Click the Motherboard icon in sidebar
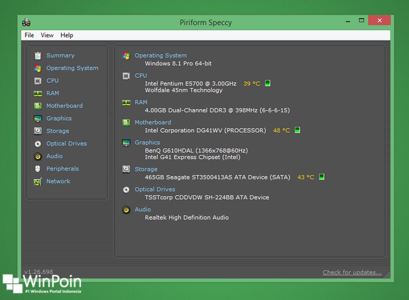 (38, 106)
